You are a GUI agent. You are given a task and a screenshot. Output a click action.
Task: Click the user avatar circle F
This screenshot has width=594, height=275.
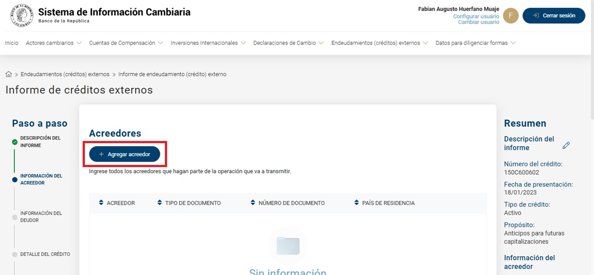pos(511,16)
